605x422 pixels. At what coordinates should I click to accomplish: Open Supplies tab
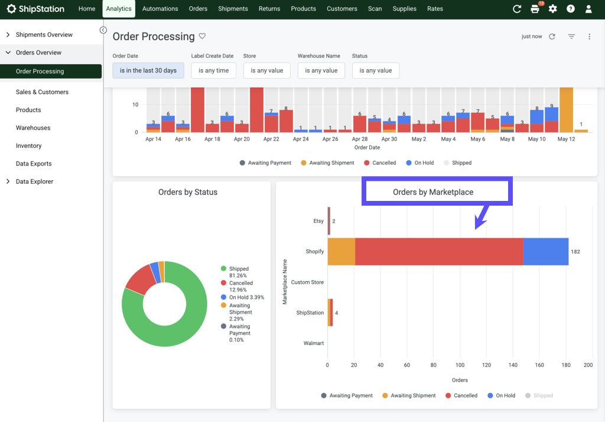pos(404,8)
